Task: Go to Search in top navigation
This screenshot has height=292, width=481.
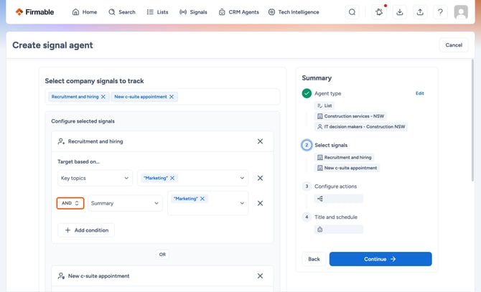Action: [x=122, y=12]
